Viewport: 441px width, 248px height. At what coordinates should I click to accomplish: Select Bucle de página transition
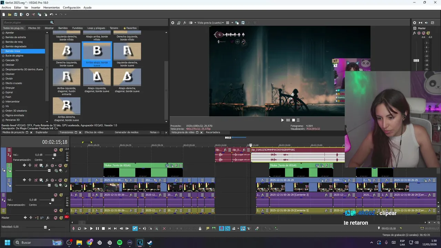coord(14,55)
